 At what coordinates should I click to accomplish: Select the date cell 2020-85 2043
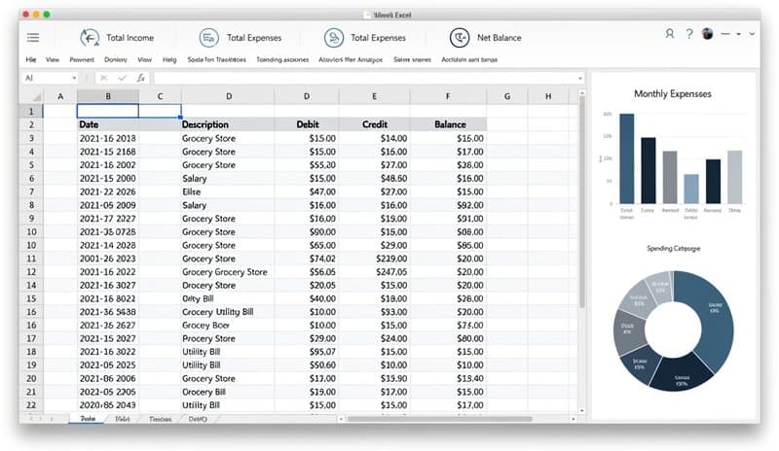(108, 405)
